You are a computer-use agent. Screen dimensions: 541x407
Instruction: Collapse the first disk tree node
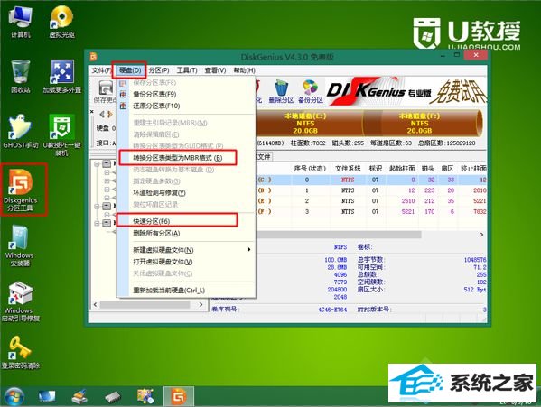click(x=97, y=163)
